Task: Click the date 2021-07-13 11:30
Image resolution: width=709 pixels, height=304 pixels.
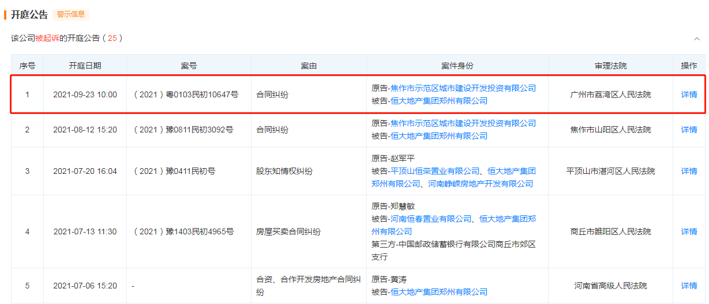Action: tap(85, 231)
